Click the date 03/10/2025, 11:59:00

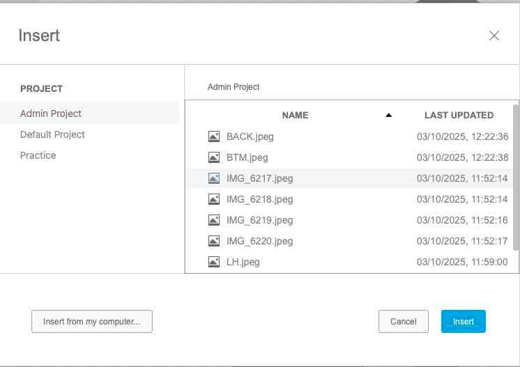[462, 262]
